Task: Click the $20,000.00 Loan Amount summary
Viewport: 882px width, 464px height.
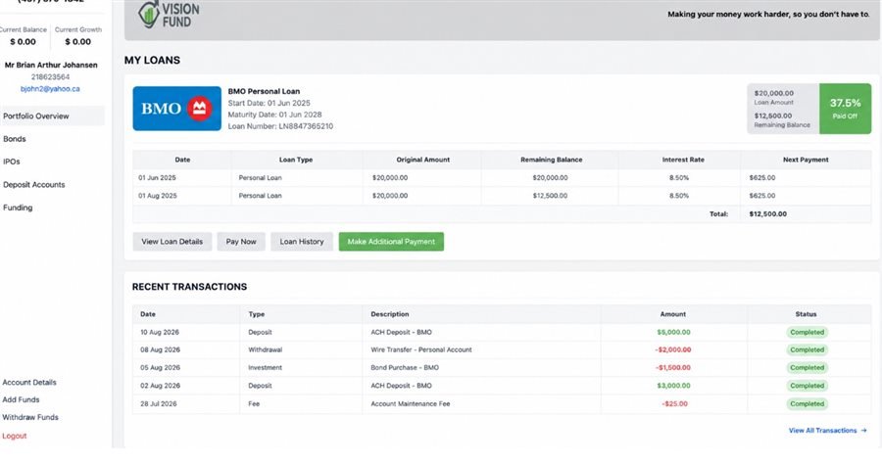Action: 774,97
